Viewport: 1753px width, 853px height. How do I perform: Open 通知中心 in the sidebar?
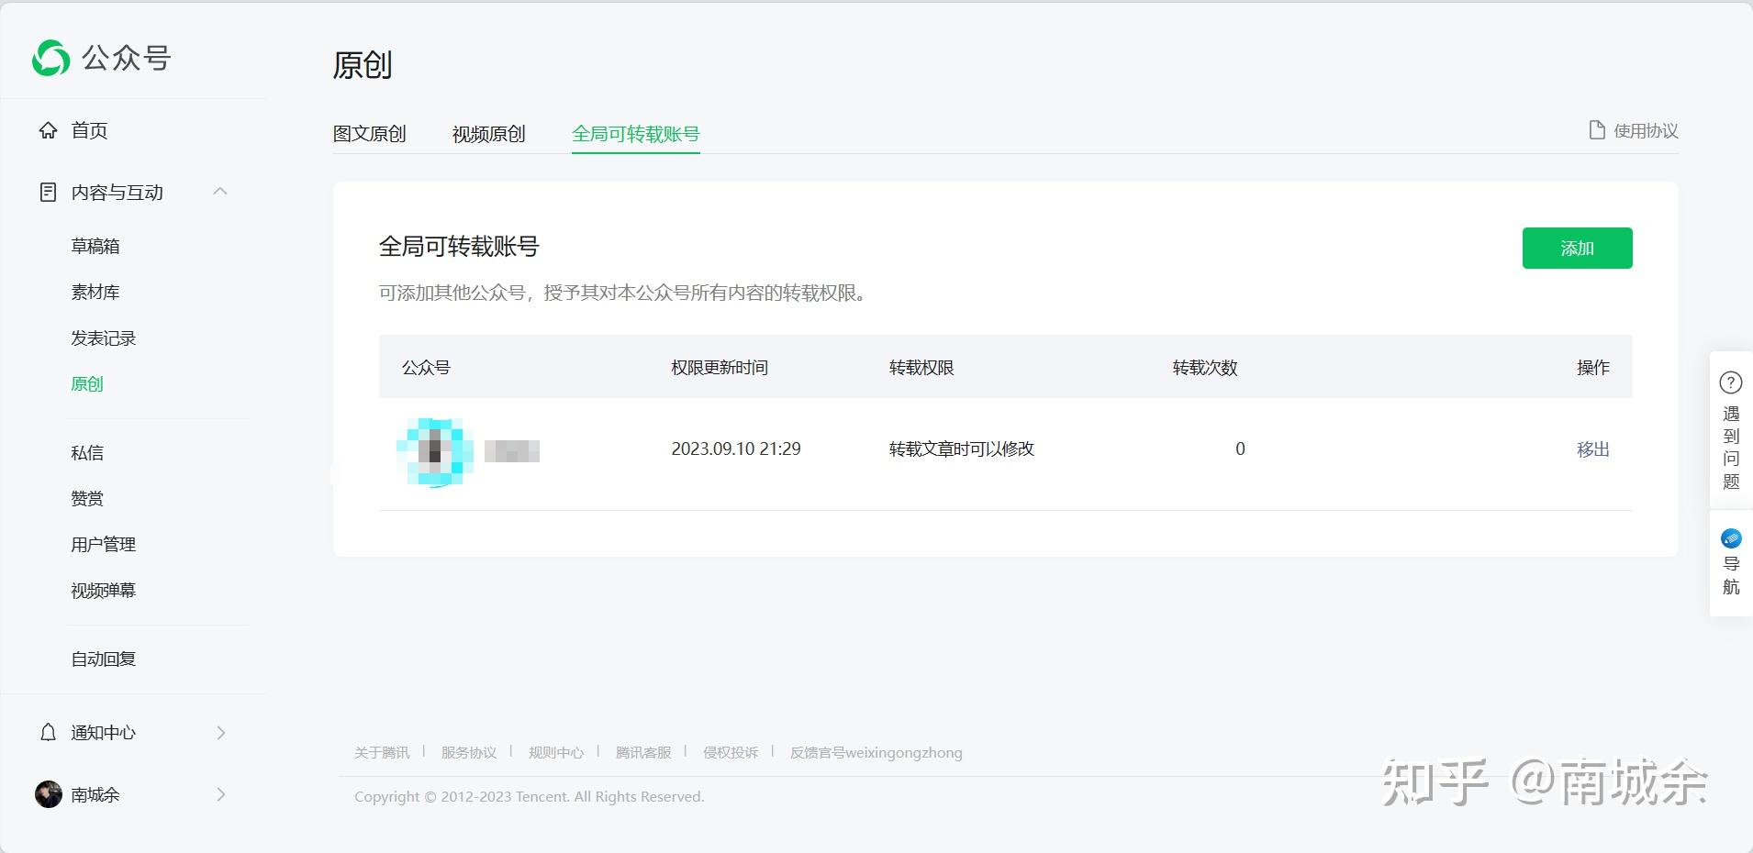[x=103, y=732]
